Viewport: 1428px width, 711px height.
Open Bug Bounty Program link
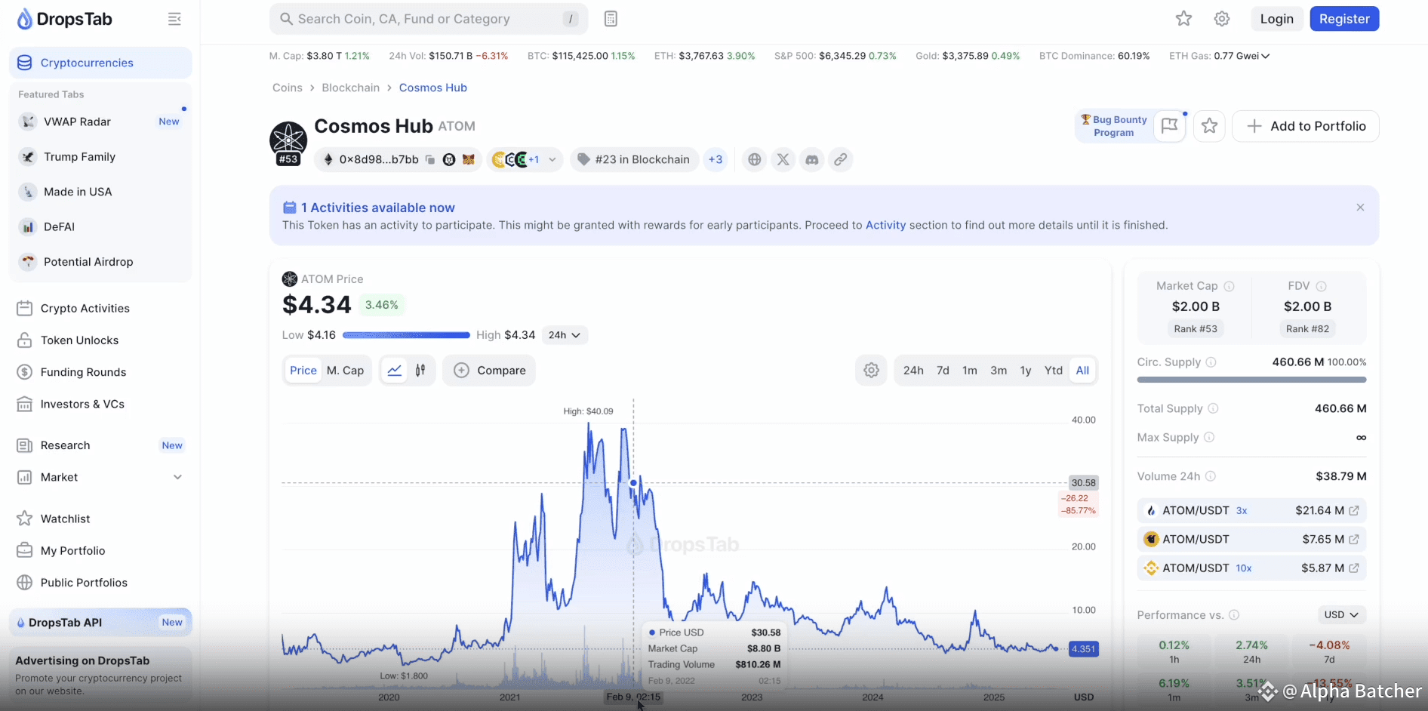click(1114, 126)
